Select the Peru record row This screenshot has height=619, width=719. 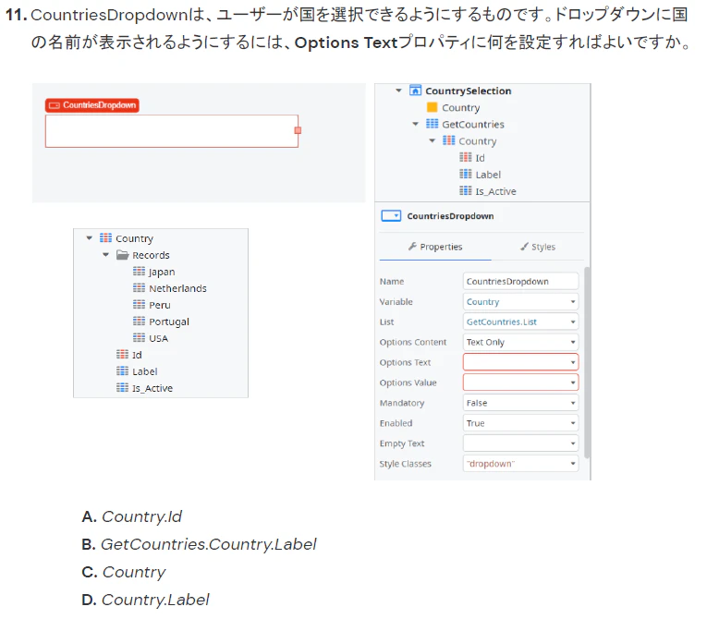(x=152, y=305)
